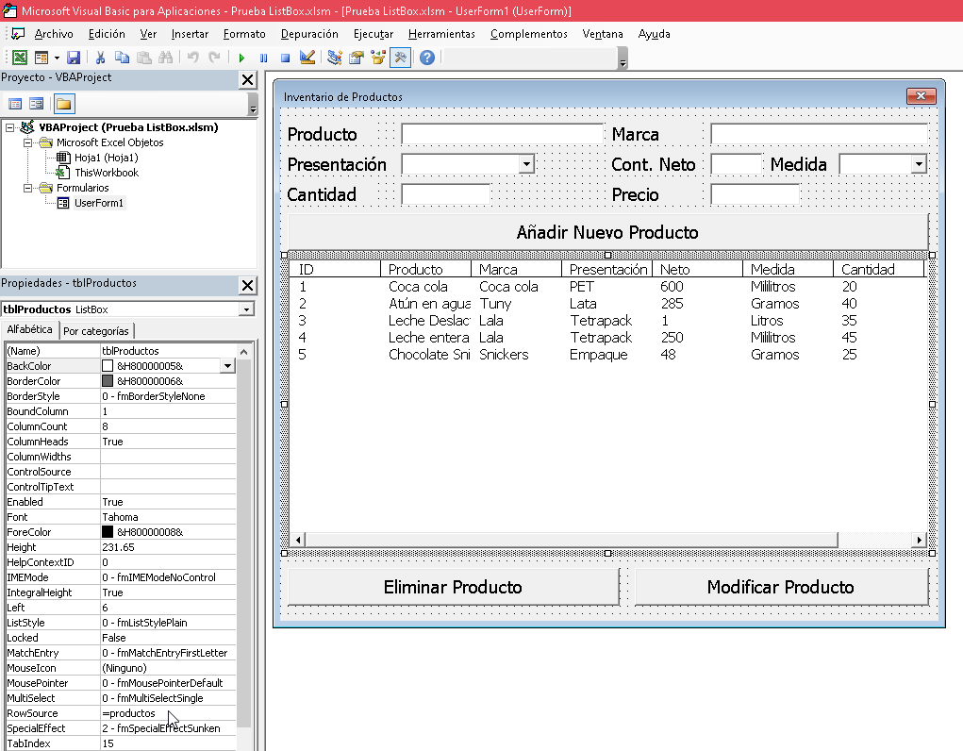Screen dimensions: 963x751
Task: Open the Archivo menu
Action: [54, 34]
